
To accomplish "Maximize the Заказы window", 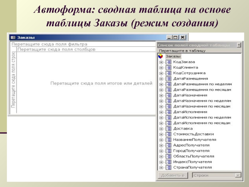I will tap(175, 37).
